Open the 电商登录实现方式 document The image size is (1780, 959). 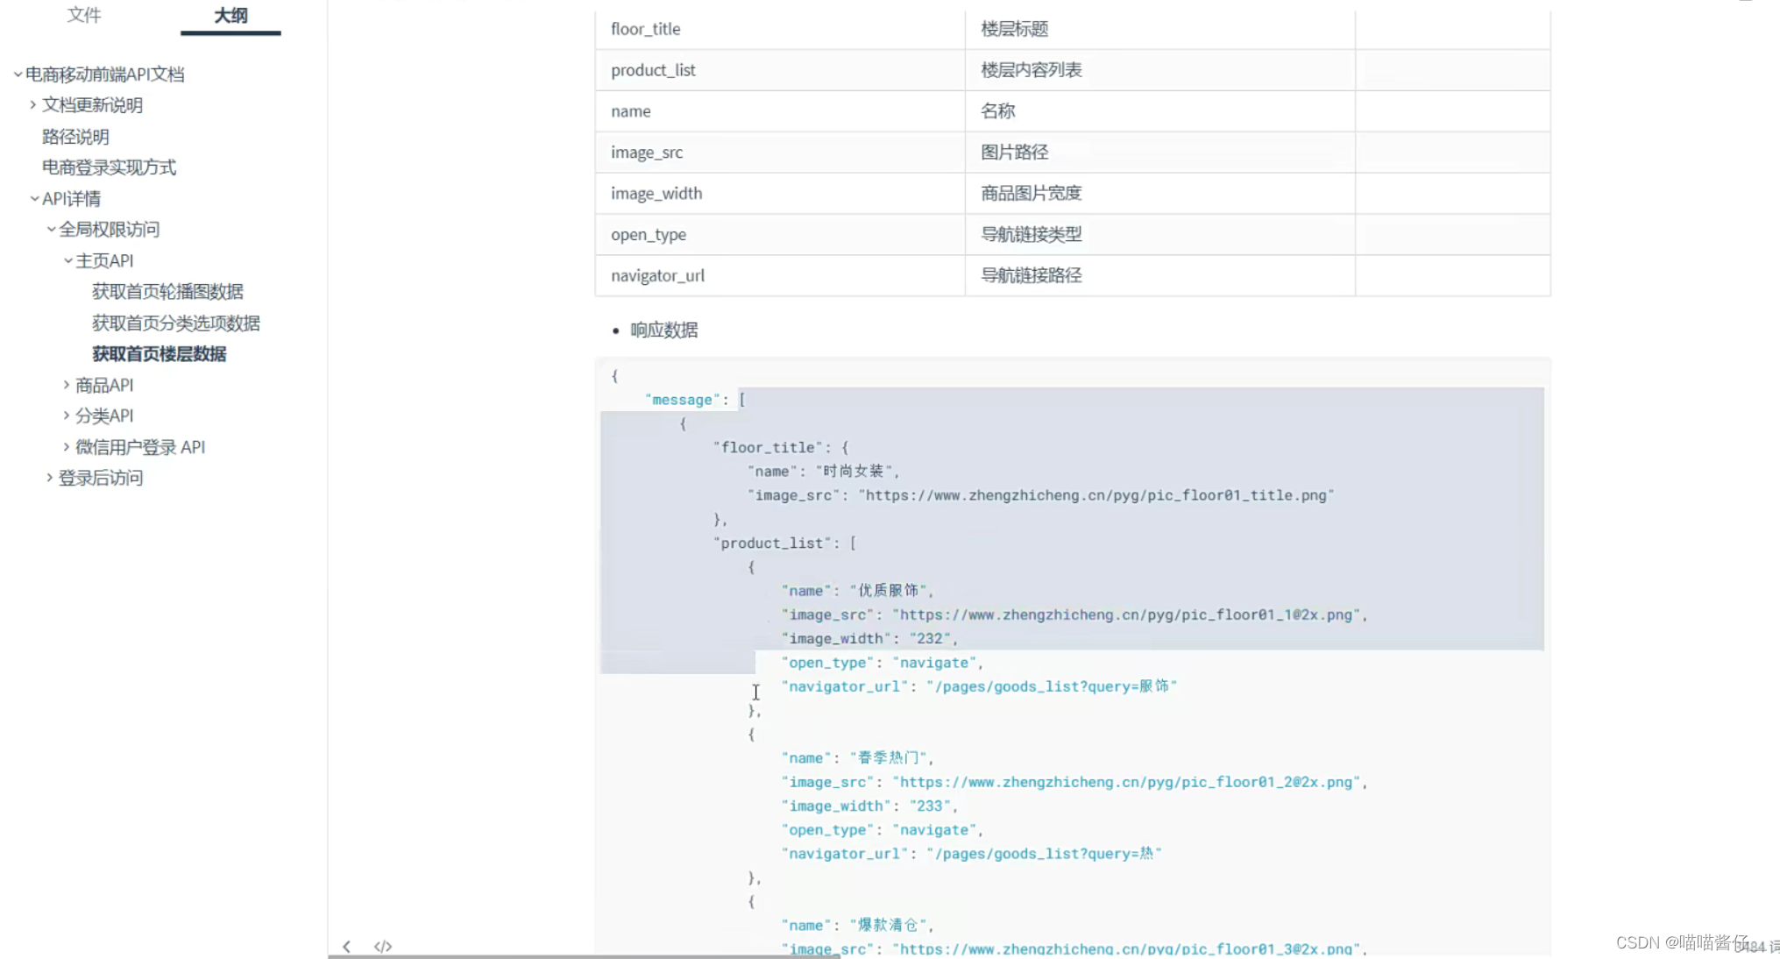tap(109, 167)
